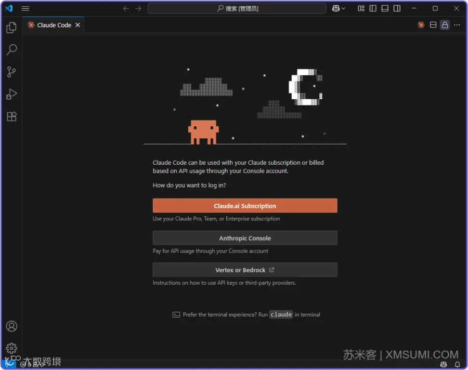Click 'Use your Claude Pro, Team, or Enterprise subscription'

(x=216, y=219)
